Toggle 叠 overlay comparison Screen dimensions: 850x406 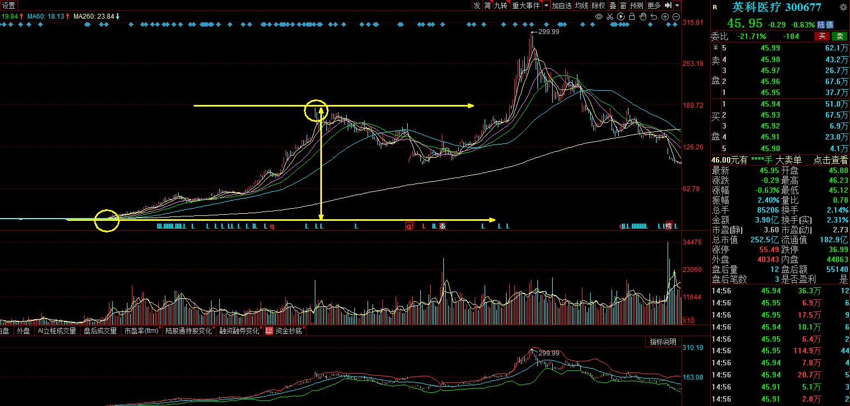613,5
